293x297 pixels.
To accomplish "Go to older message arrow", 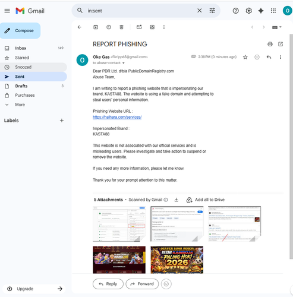I will click(x=264, y=27).
